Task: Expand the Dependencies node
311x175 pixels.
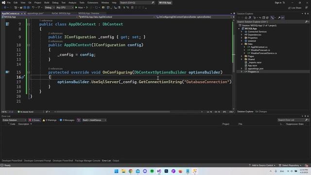Action: click(242, 35)
